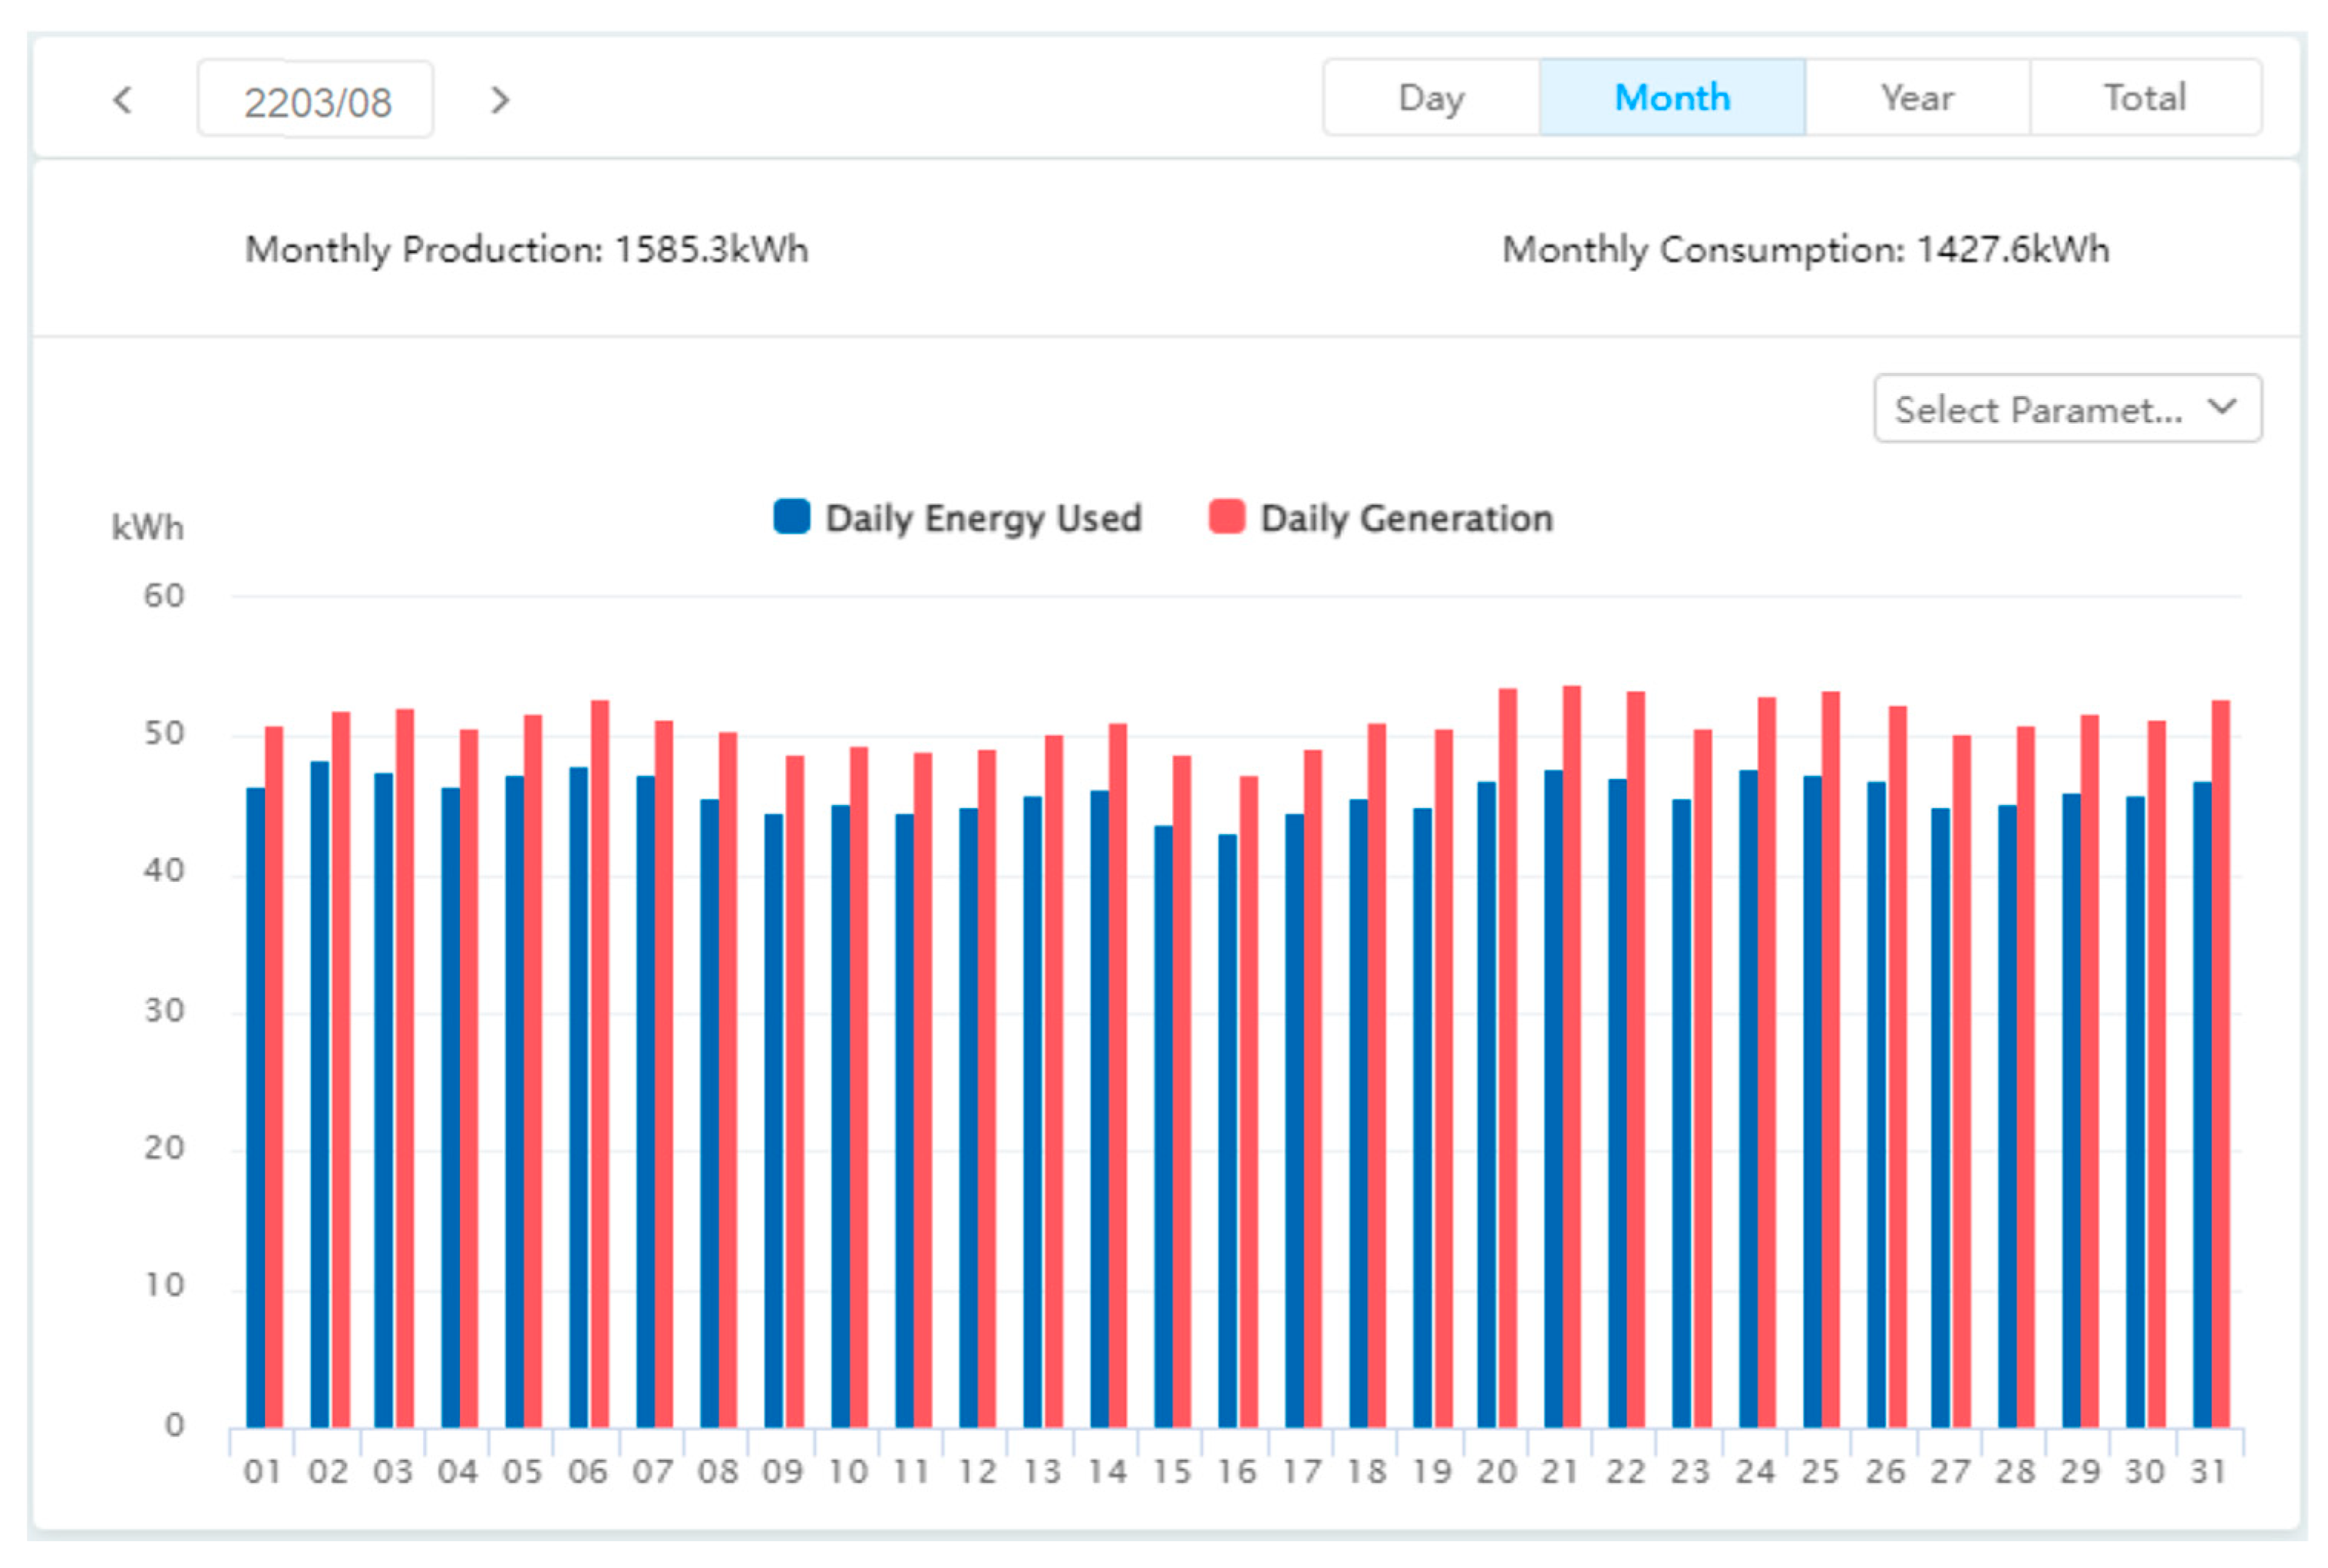Go to previous month with left arrow
Screen dimensions: 2328x1568
tap(123, 99)
